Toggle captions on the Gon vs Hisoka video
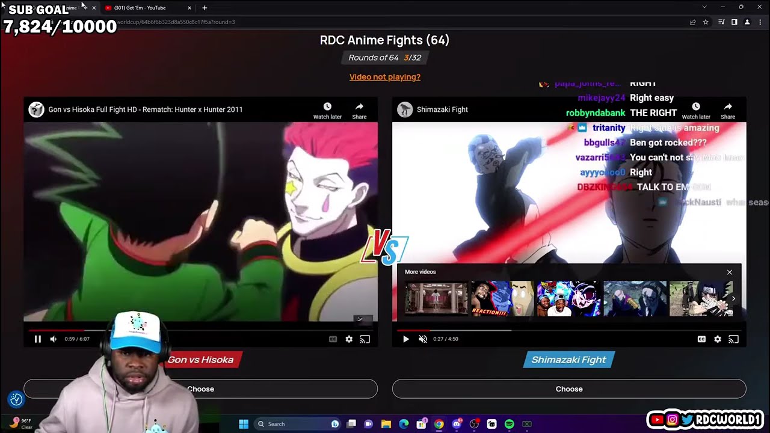 tap(333, 339)
